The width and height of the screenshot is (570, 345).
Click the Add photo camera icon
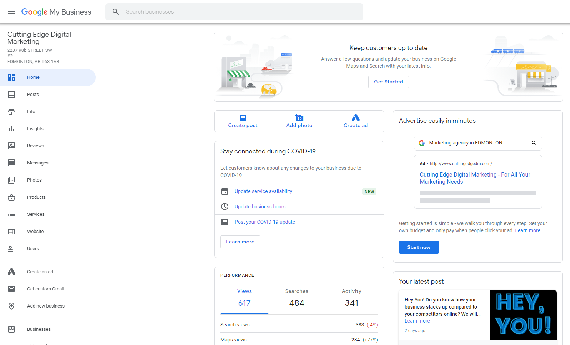pos(299,118)
